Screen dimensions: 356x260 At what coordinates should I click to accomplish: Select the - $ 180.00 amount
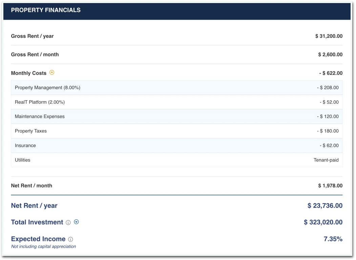328,131
